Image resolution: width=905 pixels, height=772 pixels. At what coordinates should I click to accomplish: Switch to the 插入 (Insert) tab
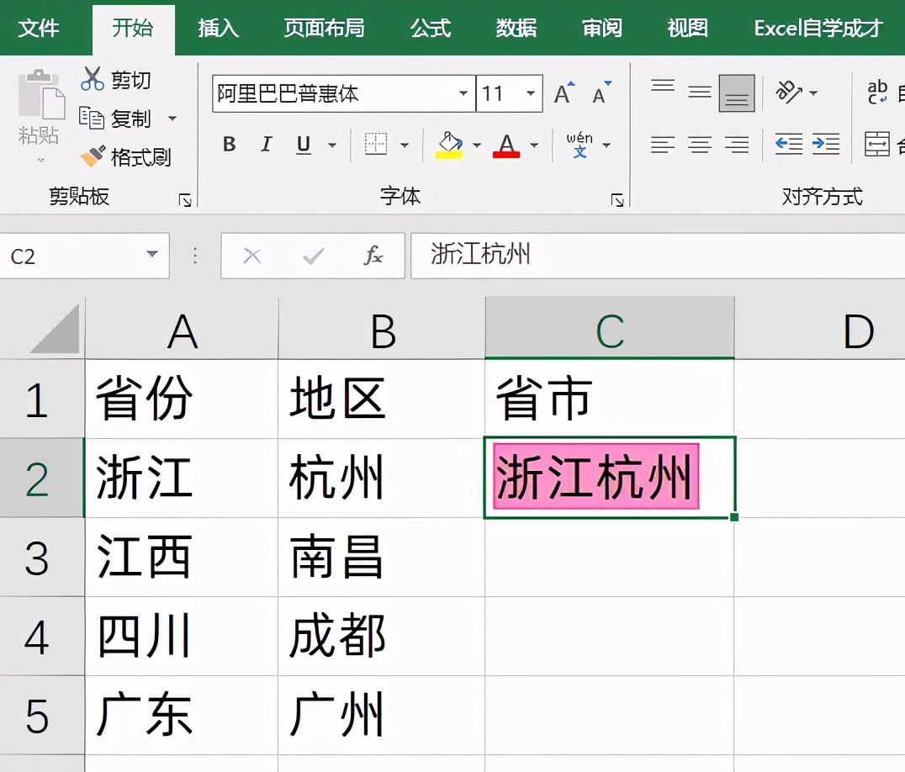tap(218, 28)
